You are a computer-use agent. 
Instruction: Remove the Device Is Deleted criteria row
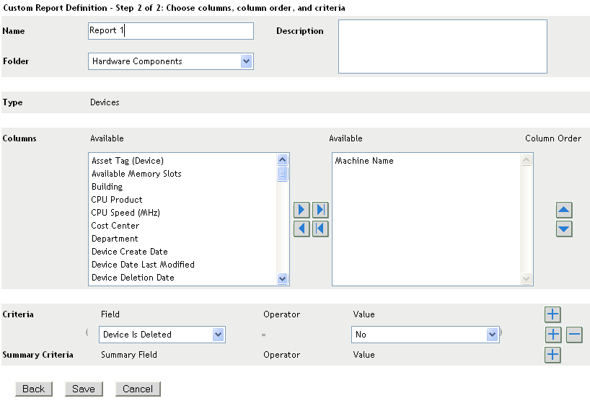[574, 335]
